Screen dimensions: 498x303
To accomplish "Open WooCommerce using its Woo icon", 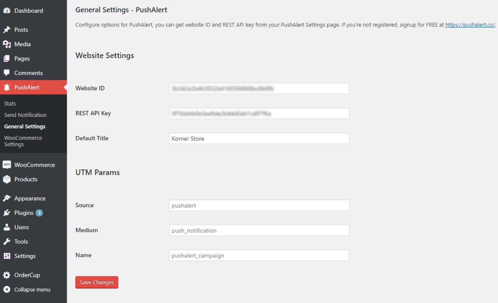I will pyautogui.click(x=7, y=164).
